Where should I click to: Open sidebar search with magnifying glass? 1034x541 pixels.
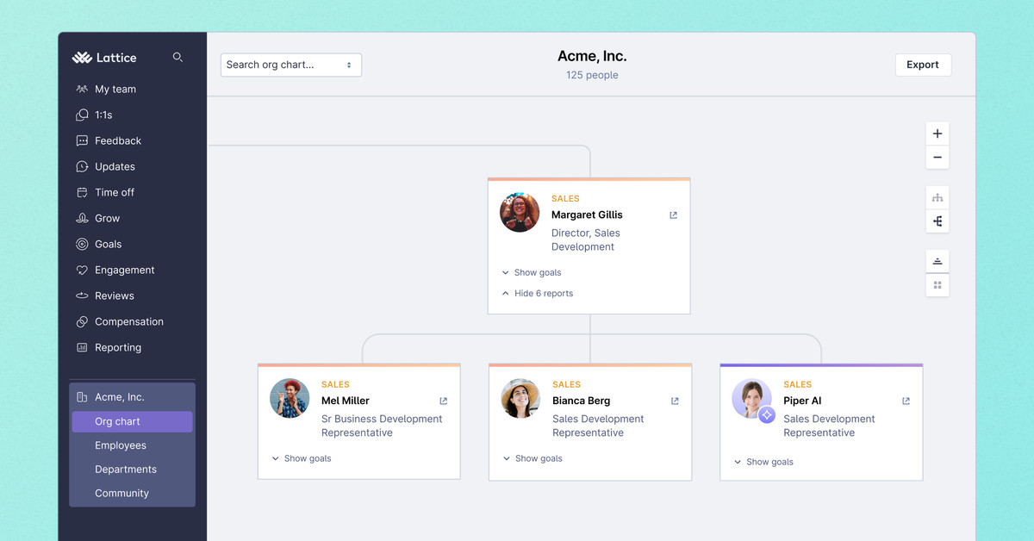178,57
